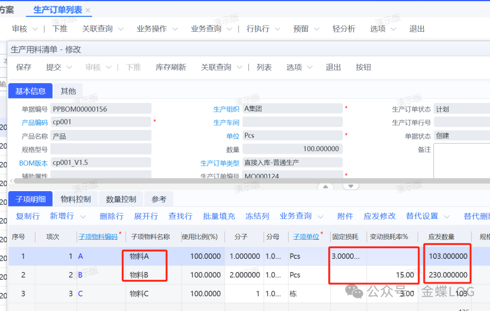Click 复制行 in the detail toolbar

pos(28,216)
